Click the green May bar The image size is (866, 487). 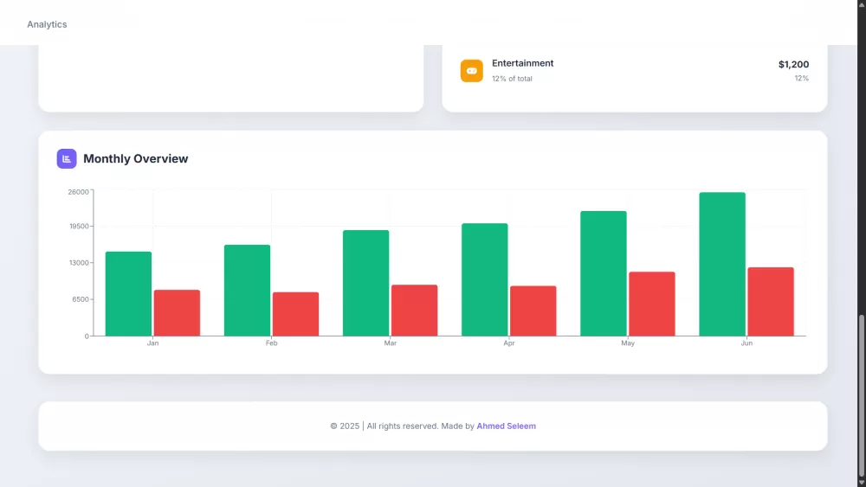(x=603, y=273)
